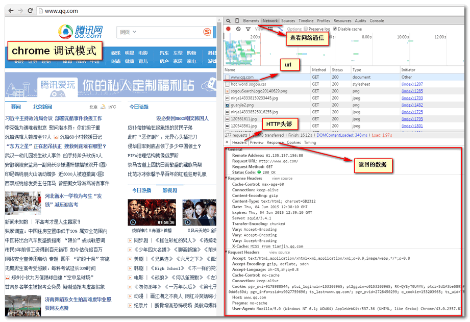Click the address bar showing www.qq.com
The width and height of the screenshot is (470, 322).
(x=250, y=11)
